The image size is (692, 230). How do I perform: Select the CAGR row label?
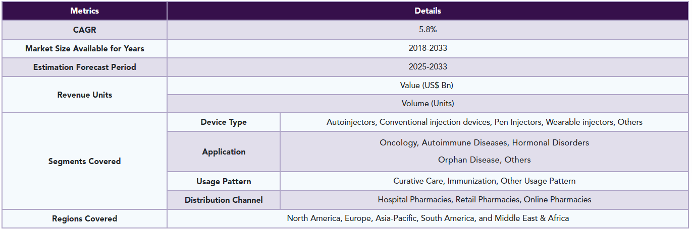coord(84,30)
